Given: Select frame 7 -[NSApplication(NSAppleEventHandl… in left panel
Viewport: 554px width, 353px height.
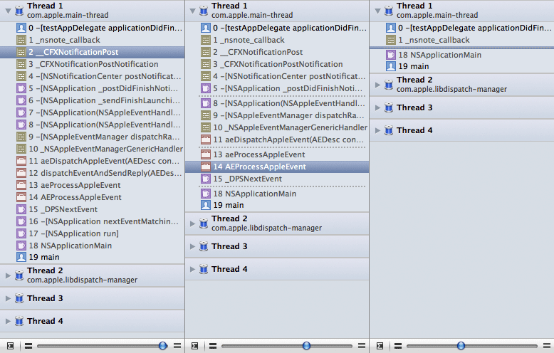Looking at the screenshot, I should pyautogui.click(x=93, y=112).
